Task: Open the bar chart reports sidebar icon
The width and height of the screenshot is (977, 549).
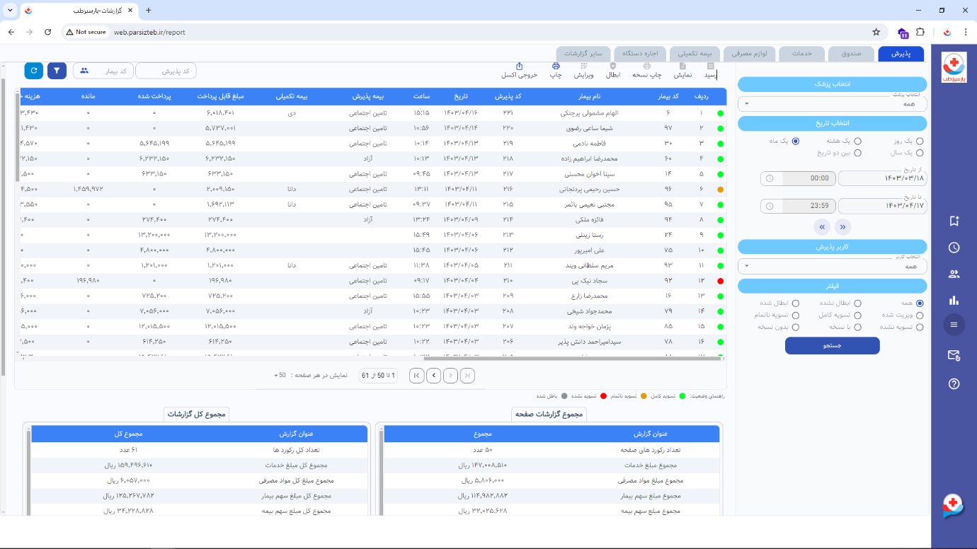Action: 954,301
